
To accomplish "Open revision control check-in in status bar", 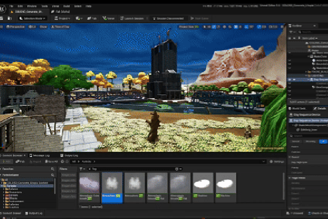I will click(x=318, y=213).
